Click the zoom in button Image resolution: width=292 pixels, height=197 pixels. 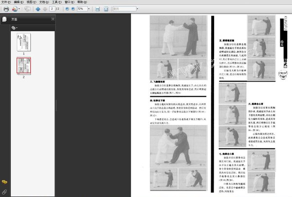[x=73, y=9]
